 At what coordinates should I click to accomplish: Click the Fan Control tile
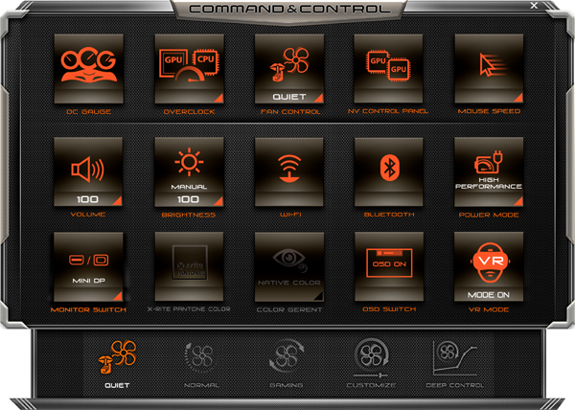287,68
